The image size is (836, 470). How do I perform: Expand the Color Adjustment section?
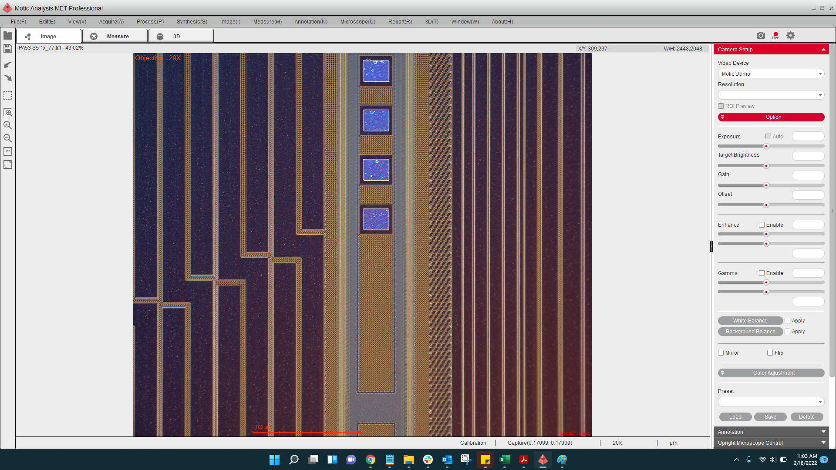click(771, 373)
